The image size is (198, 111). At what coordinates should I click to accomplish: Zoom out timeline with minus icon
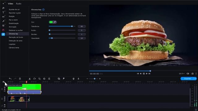[87, 79]
